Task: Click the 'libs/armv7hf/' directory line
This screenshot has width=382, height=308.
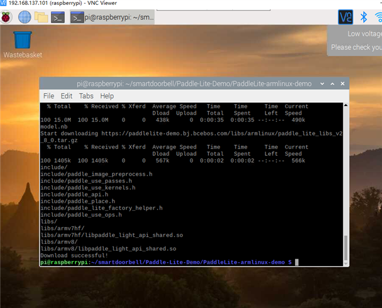Action: pyautogui.click(x=62, y=229)
